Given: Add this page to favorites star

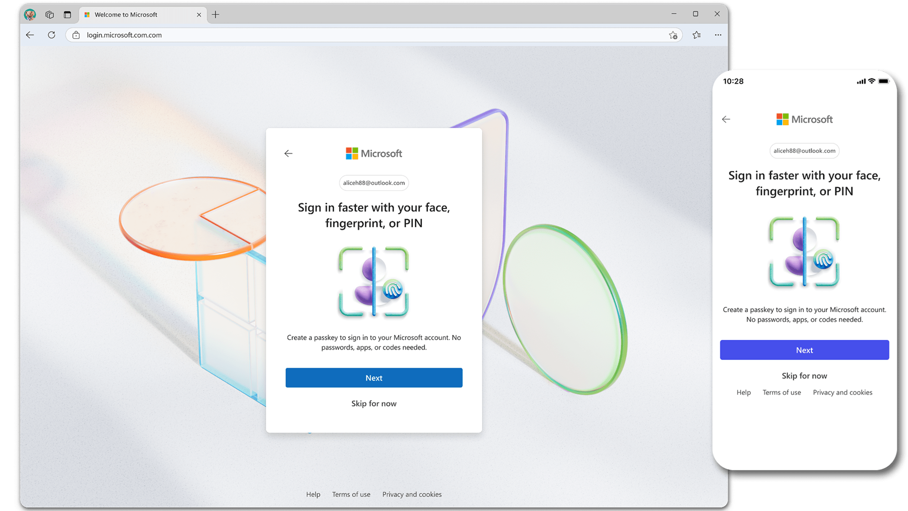Looking at the screenshot, I should point(673,35).
